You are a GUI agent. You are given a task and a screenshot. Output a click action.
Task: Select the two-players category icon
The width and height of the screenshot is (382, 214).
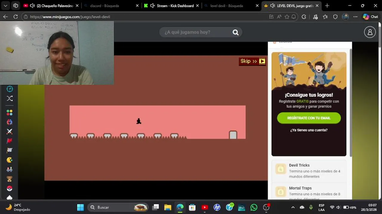click(x=10, y=169)
